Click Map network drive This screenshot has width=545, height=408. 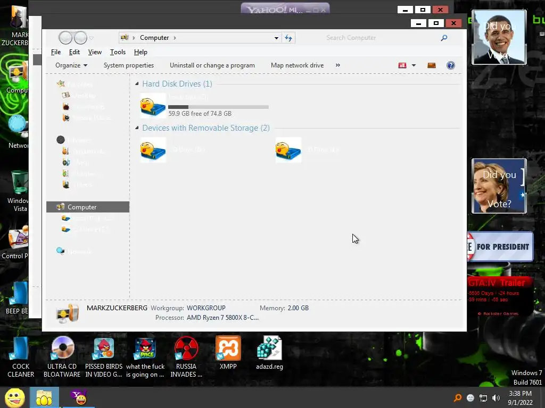(297, 65)
